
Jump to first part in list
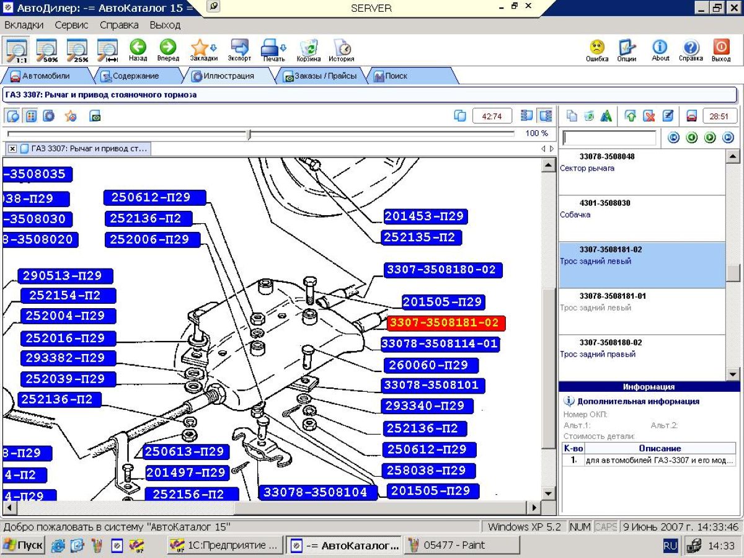point(673,138)
